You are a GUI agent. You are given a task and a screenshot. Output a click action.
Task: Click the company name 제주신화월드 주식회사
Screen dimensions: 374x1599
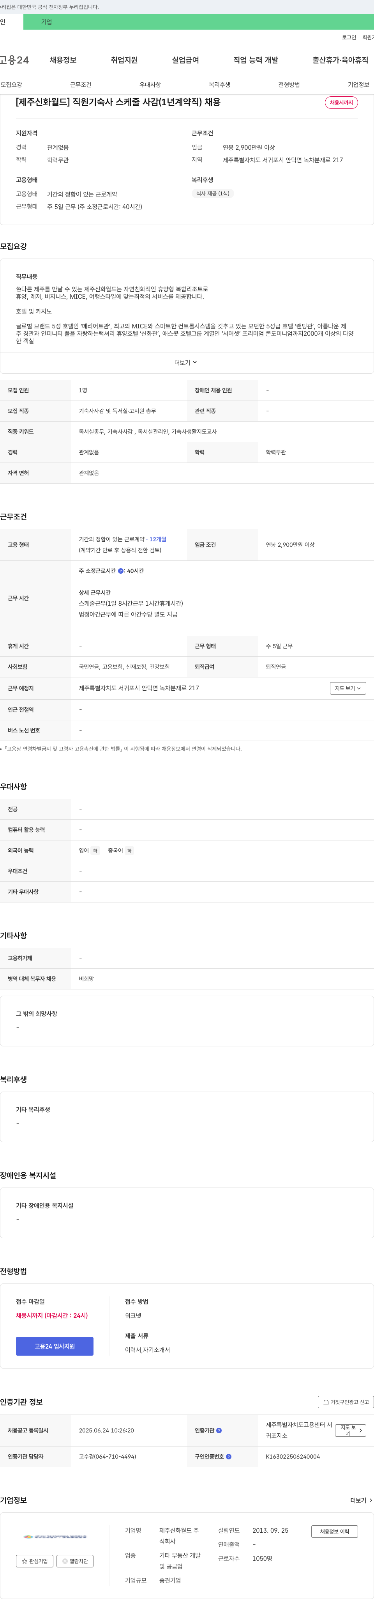click(179, 1536)
